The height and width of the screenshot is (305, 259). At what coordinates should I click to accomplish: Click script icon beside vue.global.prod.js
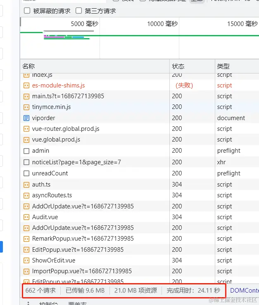(x=26, y=139)
